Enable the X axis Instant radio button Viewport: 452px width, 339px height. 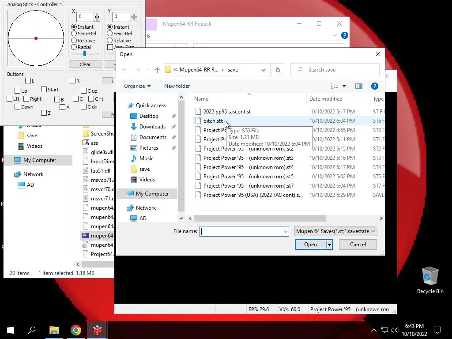click(74, 27)
